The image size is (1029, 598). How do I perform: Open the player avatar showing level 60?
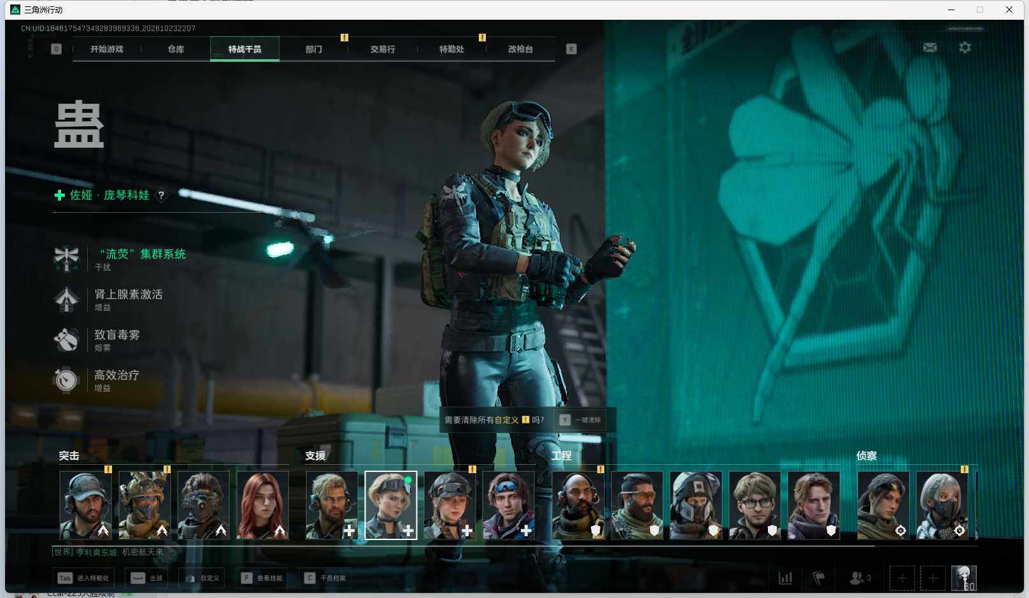964,578
